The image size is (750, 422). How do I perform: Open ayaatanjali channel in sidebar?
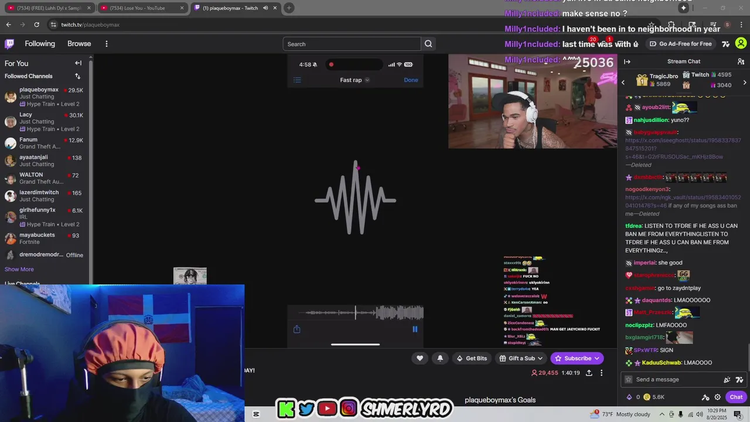[45, 161]
